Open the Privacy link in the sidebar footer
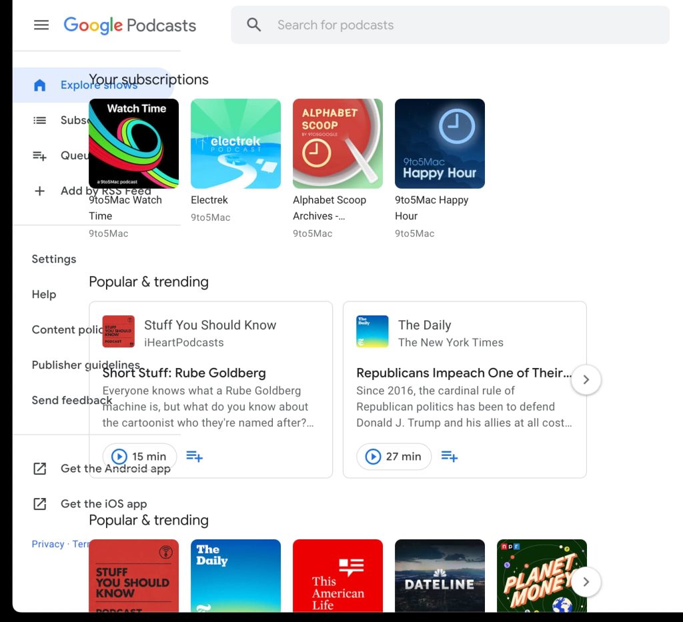 (x=48, y=545)
